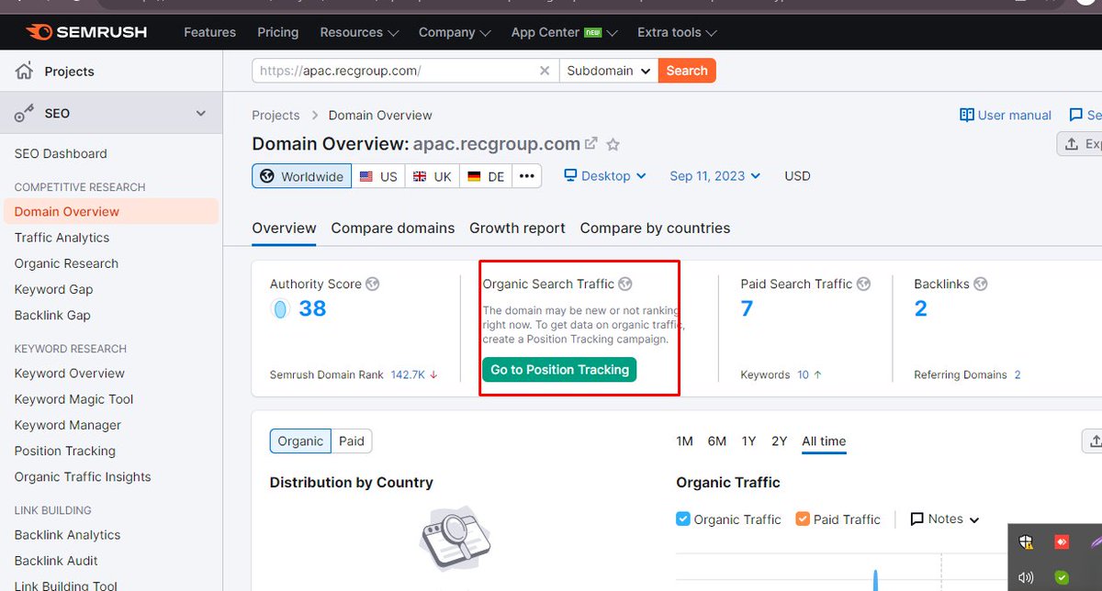Viewport: 1102px width, 591px height.
Task: Open SEO Dashboard in sidebar
Action: click(x=61, y=153)
